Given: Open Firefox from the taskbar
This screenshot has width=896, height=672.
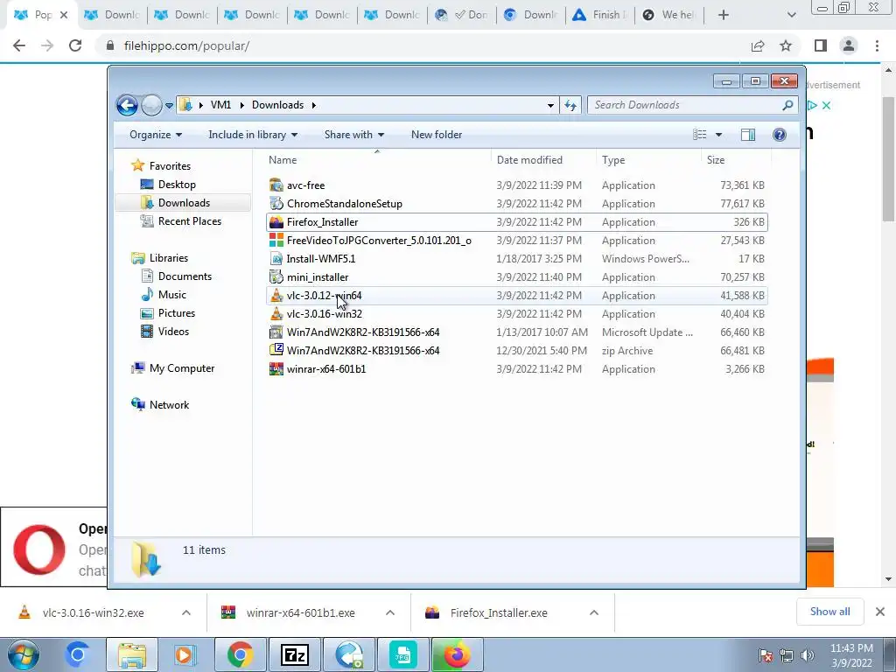Looking at the screenshot, I should pos(457,654).
